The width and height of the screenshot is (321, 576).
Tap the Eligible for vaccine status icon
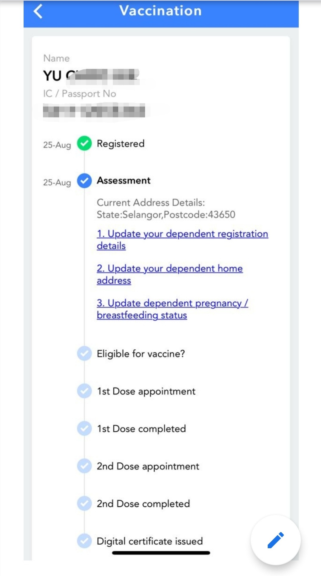click(84, 354)
